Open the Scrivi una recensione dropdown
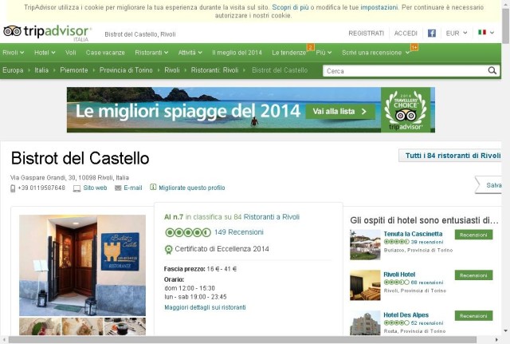Screen dimensions: 510x344 tap(375, 53)
